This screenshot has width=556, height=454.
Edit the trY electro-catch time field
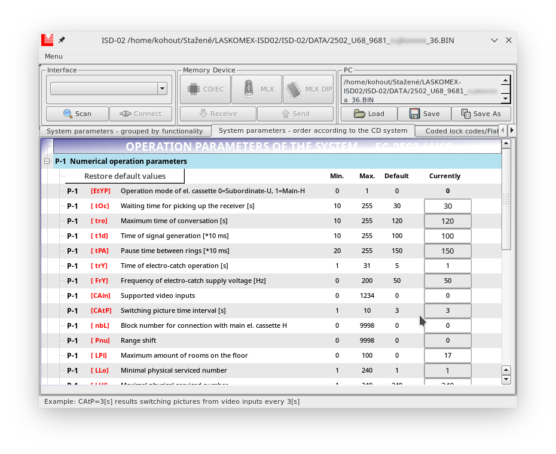point(448,266)
